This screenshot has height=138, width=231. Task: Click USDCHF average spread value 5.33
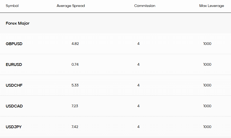click(75, 85)
